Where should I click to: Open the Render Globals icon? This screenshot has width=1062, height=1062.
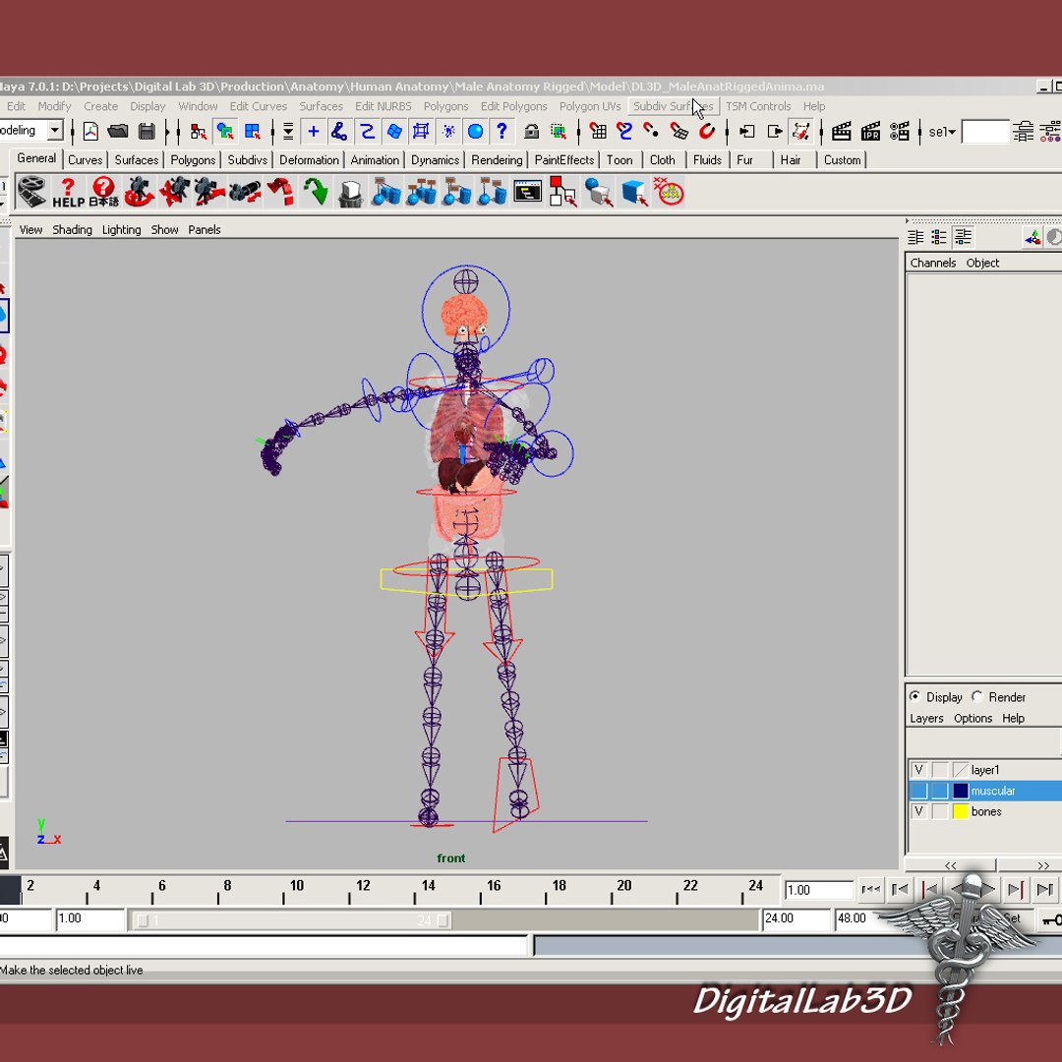900,132
